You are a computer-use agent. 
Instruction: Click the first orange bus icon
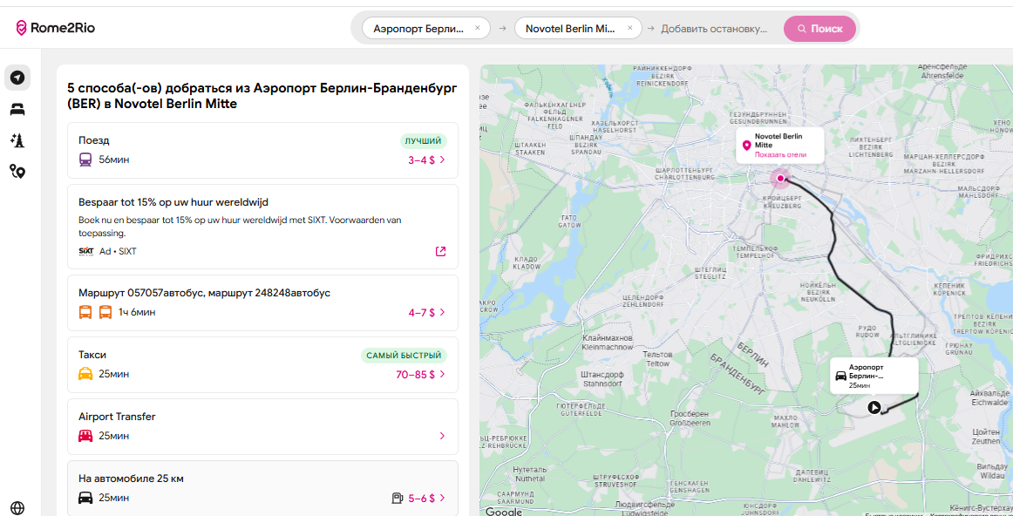(x=86, y=313)
